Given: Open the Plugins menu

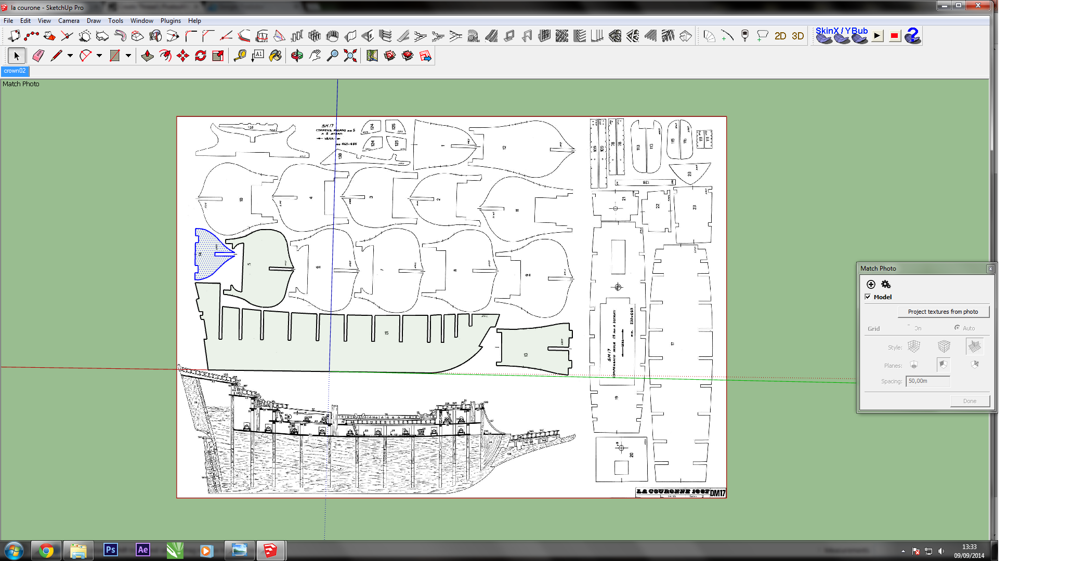Looking at the screenshot, I should (x=171, y=21).
